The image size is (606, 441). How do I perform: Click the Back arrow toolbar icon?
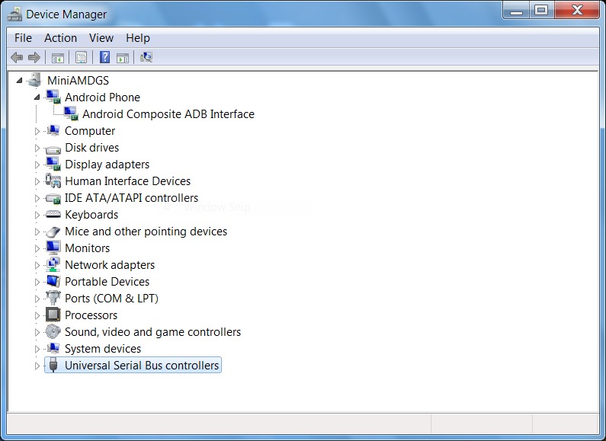pyautogui.click(x=17, y=58)
